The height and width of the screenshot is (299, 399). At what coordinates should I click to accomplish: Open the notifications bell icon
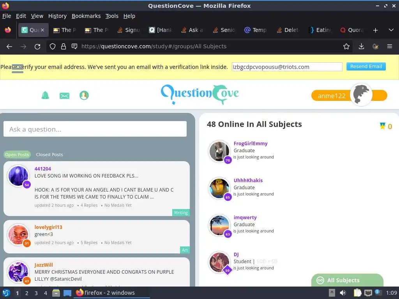tap(45, 95)
